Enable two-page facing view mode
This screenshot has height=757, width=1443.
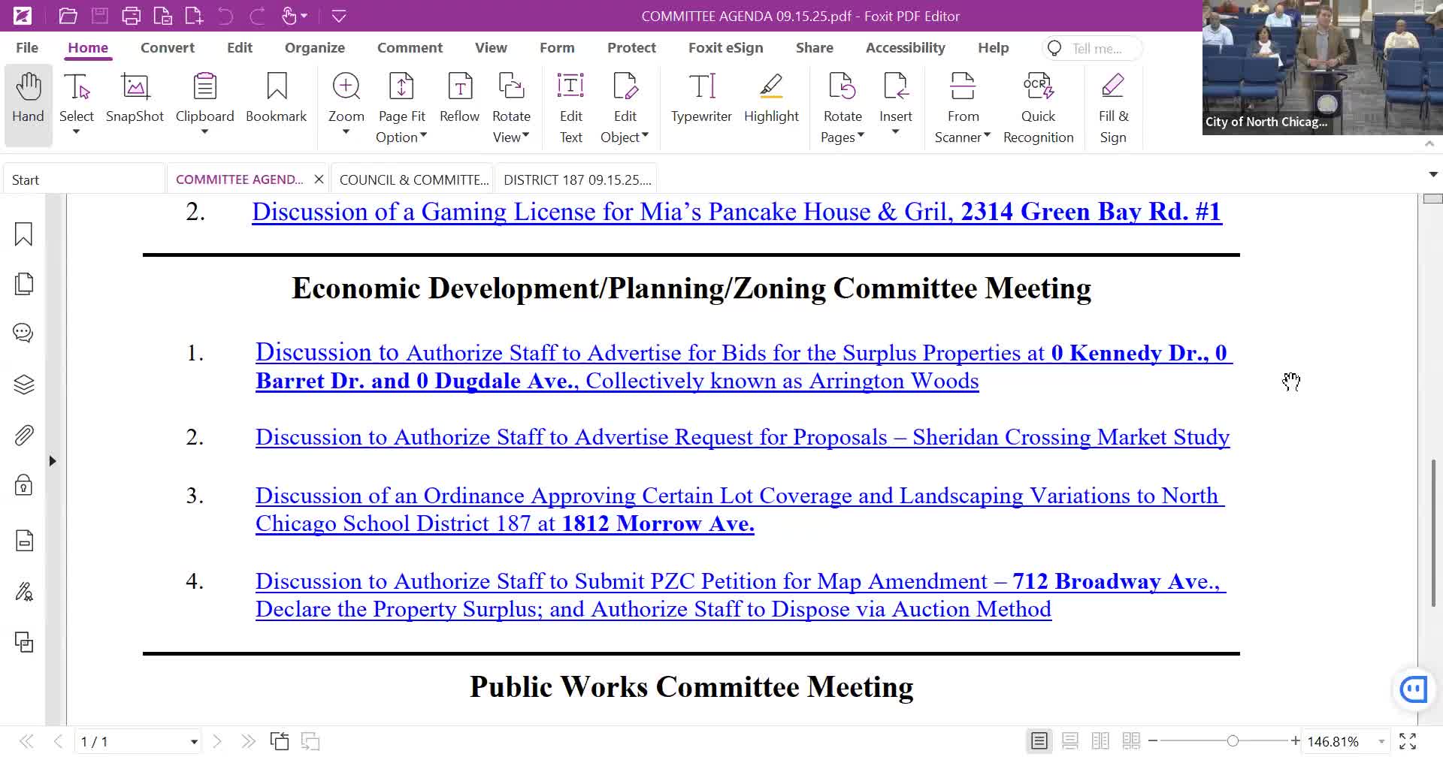pos(1100,741)
